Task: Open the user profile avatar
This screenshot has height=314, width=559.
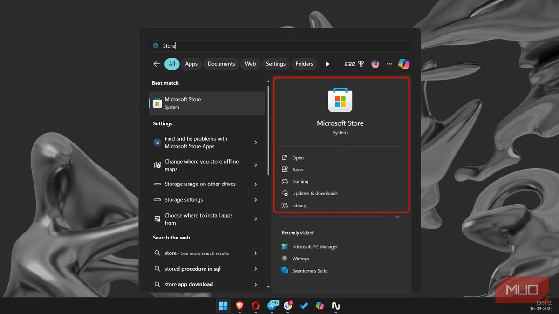Action: (375, 64)
